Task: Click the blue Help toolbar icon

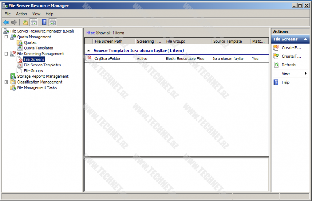Action: [x=44, y=22]
